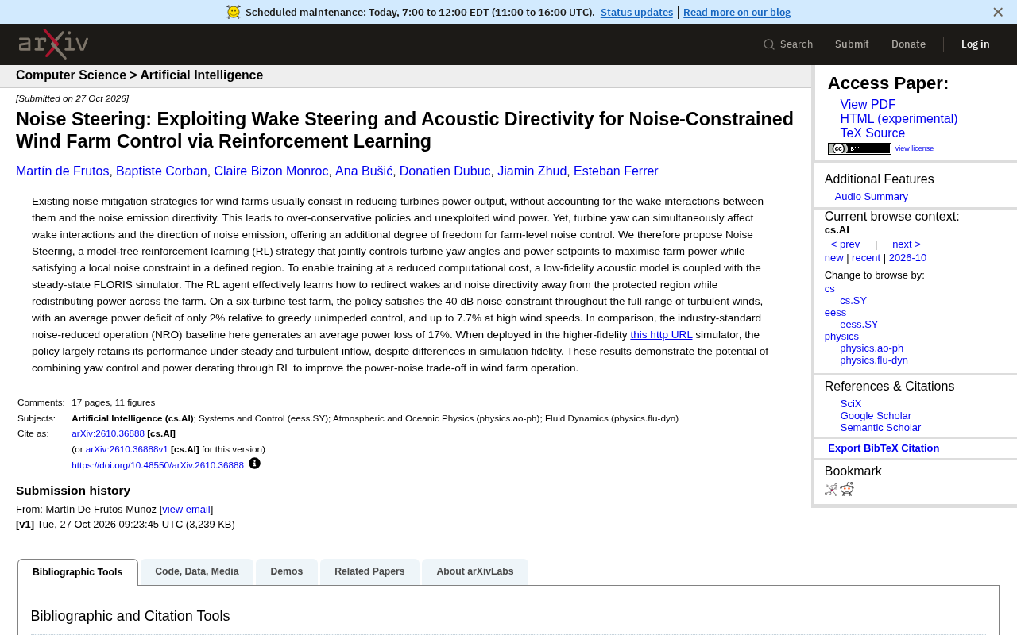Look up paper on Semantic Scholar
Screen dimensions: 1017x635
click(880, 428)
